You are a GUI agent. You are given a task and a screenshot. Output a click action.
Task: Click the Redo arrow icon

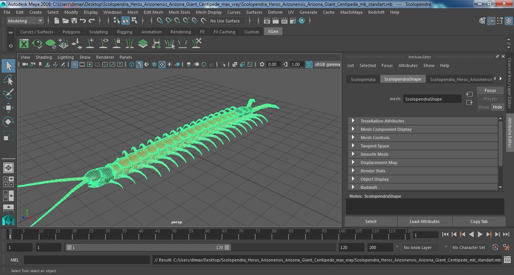coord(92,21)
